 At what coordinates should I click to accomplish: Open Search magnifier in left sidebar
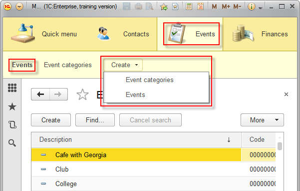click(x=12, y=143)
